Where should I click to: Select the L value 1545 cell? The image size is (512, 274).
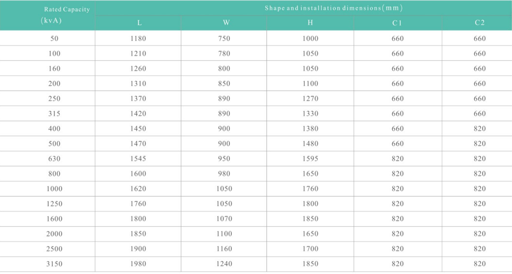[x=138, y=159]
